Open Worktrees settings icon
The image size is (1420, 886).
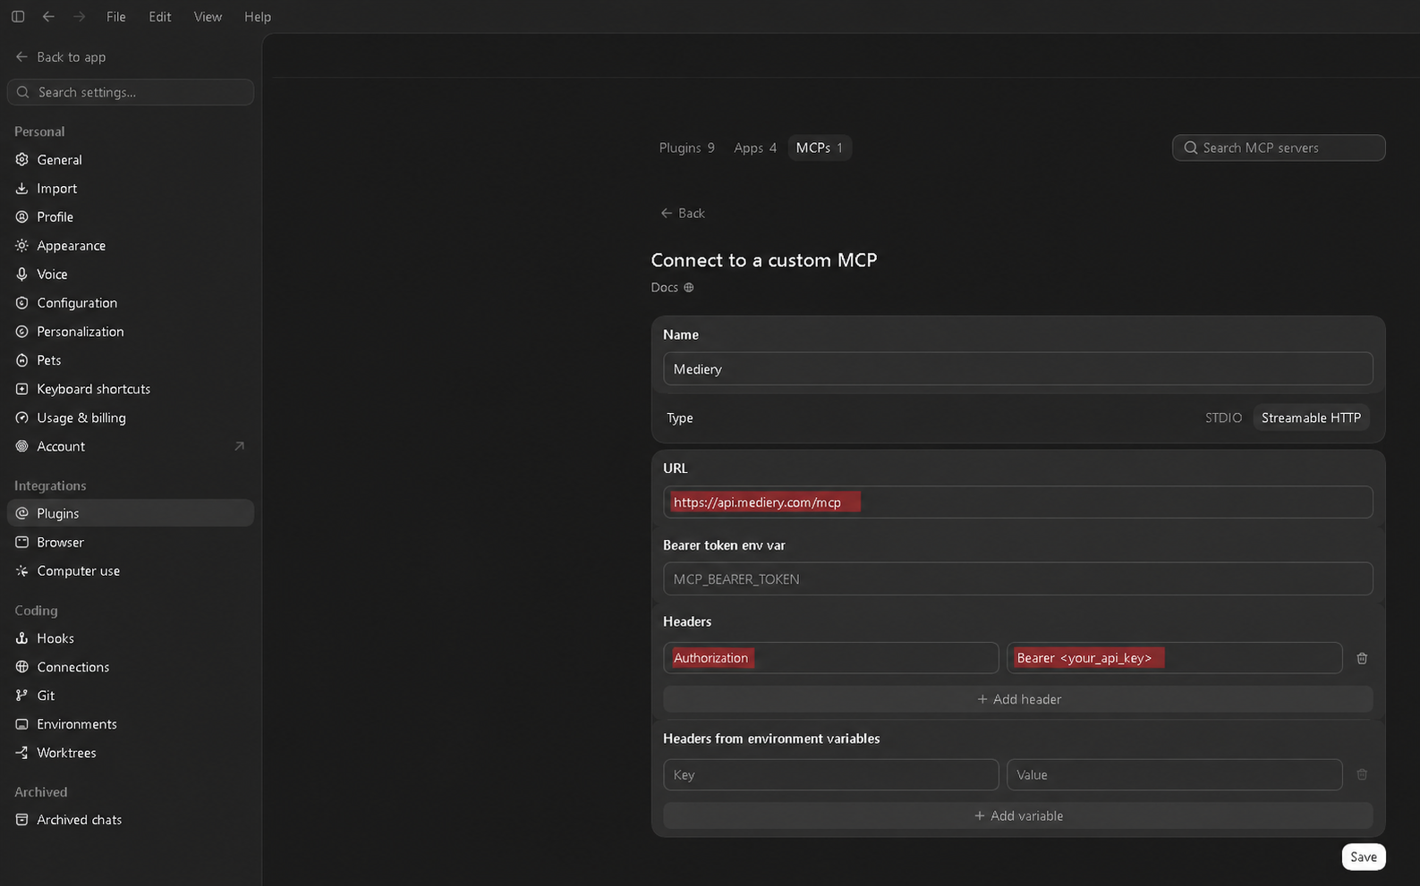(x=22, y=753)
